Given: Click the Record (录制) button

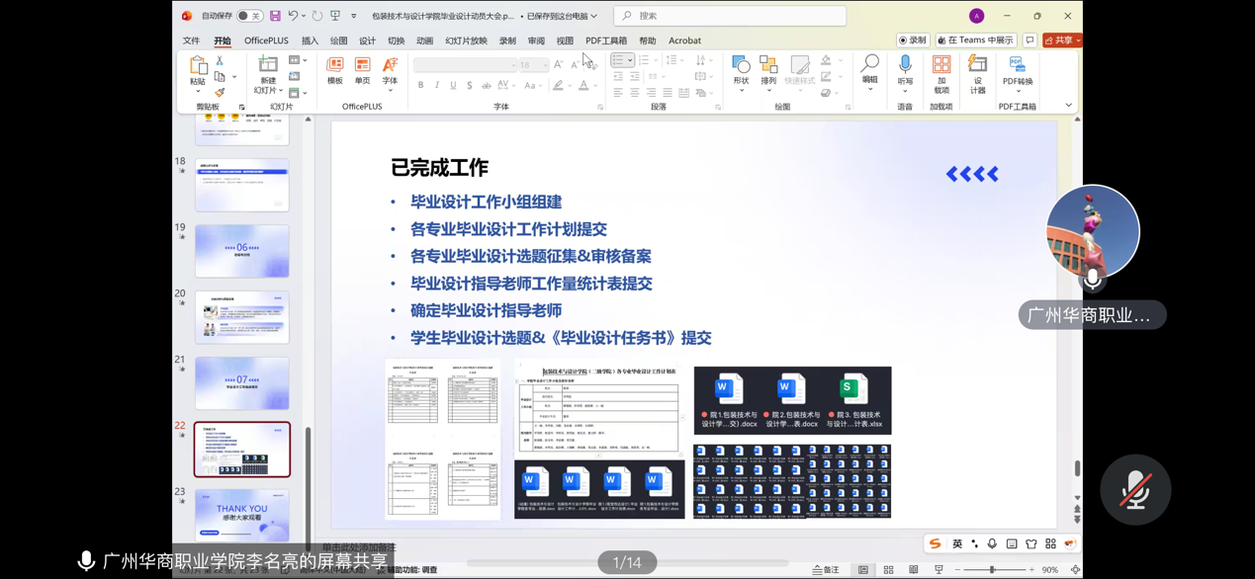Looking at the screenshot, I should point(912,41).
